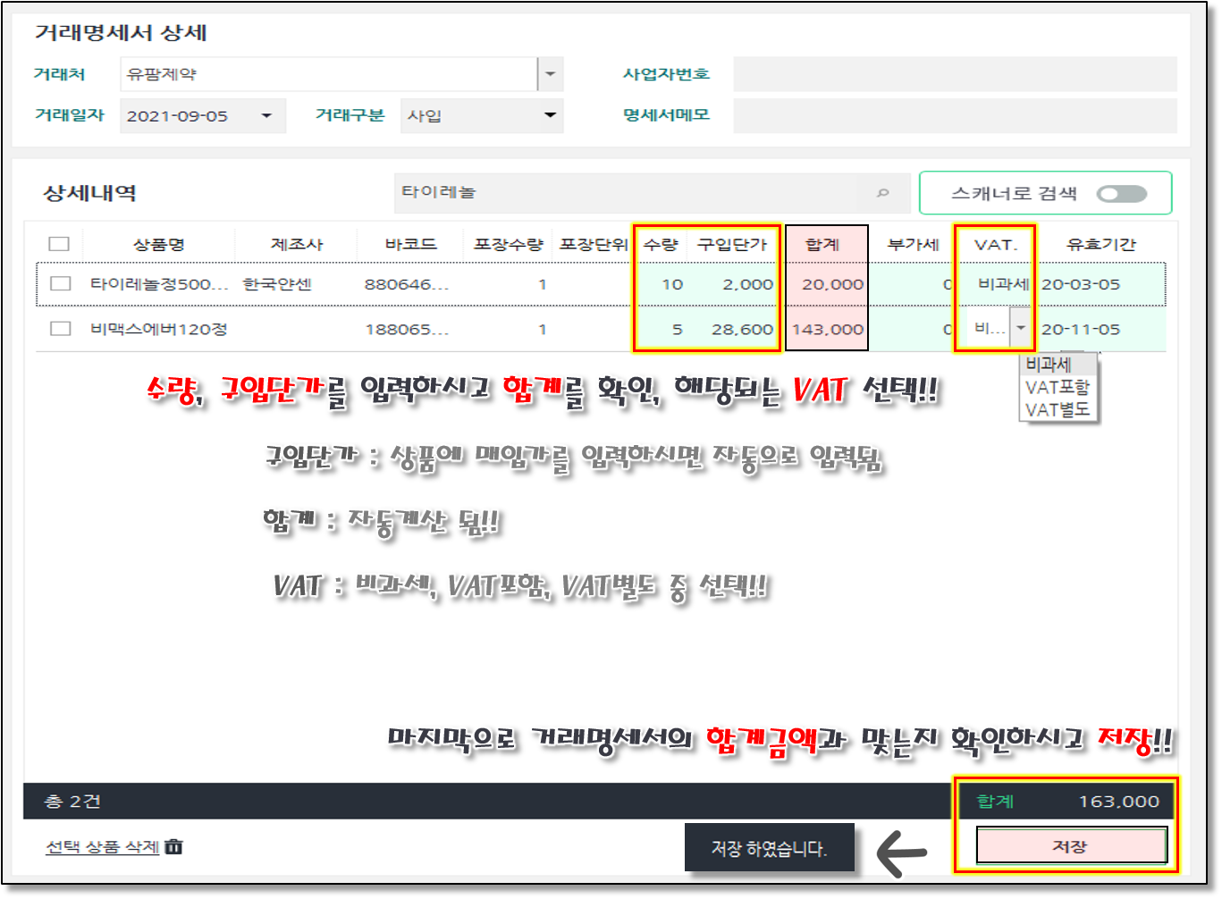1222x899 pixels.
Task: Click the search magnifier icon
Action: pos(882,193)
